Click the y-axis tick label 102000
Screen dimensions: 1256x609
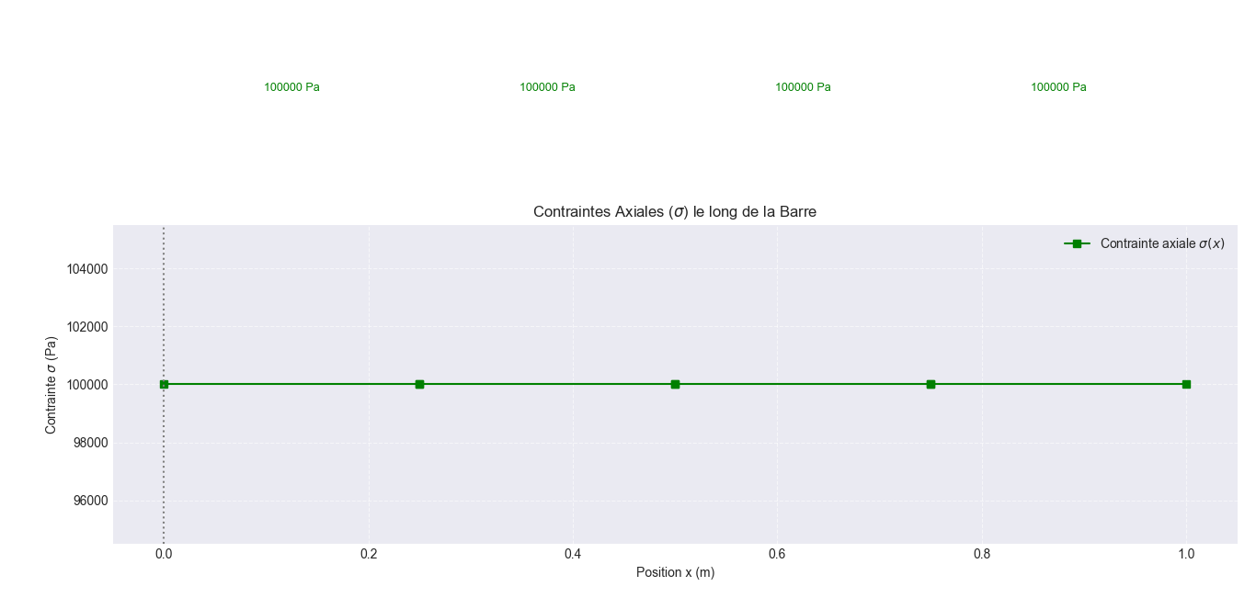click(86, 327)
